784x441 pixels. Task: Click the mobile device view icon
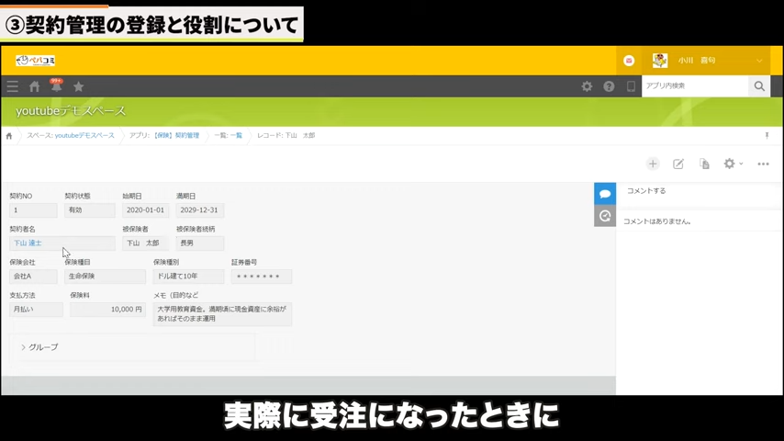pyautogui.click(x=631, y=86)
